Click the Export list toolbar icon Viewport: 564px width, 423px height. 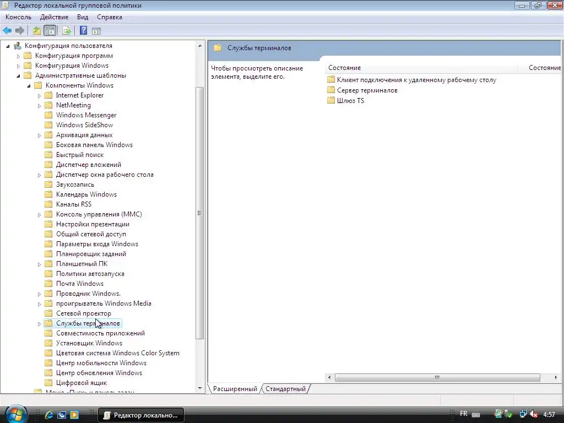(66, 31)
